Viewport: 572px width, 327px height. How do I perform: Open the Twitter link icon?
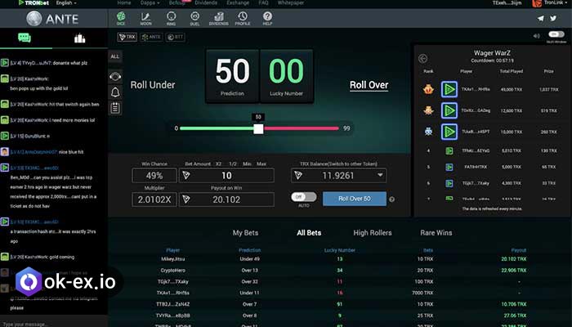[x=553, y=18]
